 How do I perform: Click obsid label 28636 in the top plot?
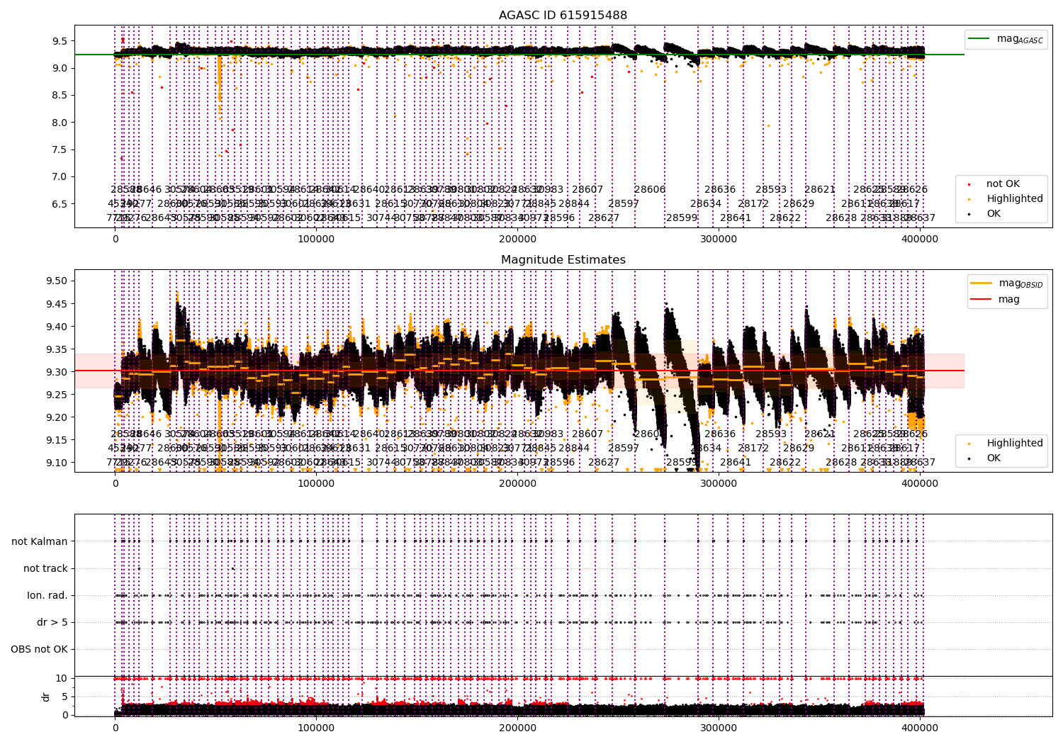pyautogui.click(x=720, y=190)
